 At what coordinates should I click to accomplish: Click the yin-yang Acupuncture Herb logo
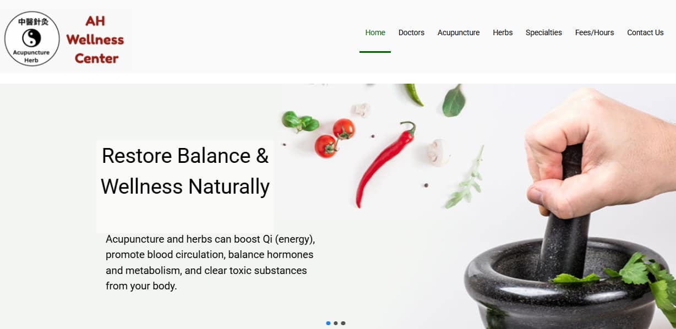(x=32, y=39)
